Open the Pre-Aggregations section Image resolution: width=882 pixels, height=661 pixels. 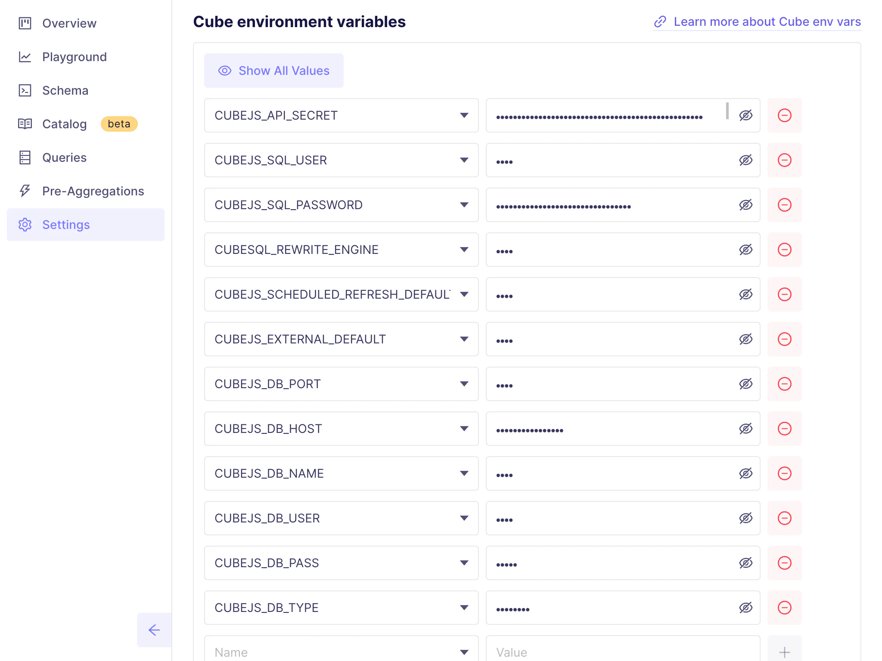(93, 191)
